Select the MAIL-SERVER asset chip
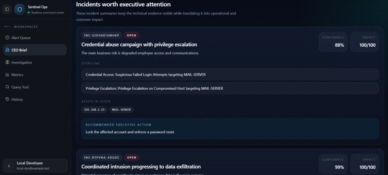 [121, 110]
